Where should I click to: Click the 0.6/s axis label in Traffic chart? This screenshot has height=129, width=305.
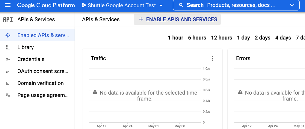(x=206, y=90)
